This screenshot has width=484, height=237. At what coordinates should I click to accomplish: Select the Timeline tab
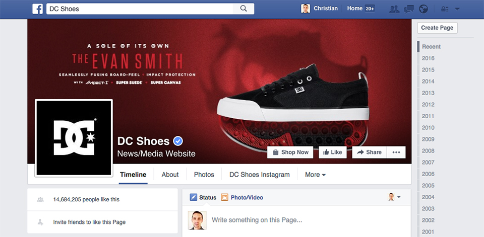point(133,175)
